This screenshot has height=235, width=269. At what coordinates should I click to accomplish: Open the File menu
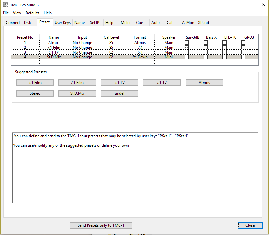tap(6, 13)
